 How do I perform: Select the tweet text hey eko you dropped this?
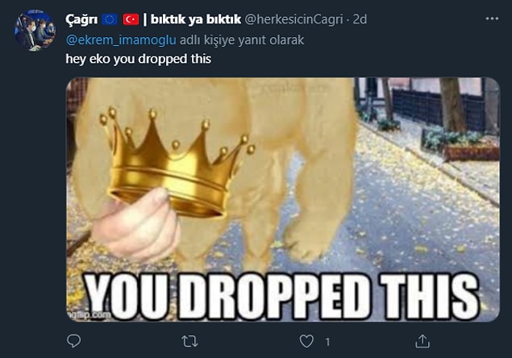[139, 59]
